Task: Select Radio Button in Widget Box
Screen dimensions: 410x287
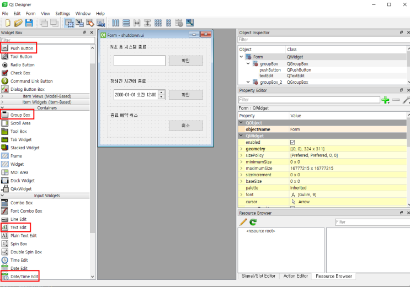Action: point(22,64)
